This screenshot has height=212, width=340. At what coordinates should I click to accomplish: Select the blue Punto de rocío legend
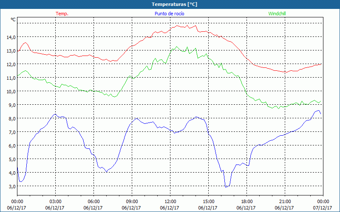coord(169,14)
